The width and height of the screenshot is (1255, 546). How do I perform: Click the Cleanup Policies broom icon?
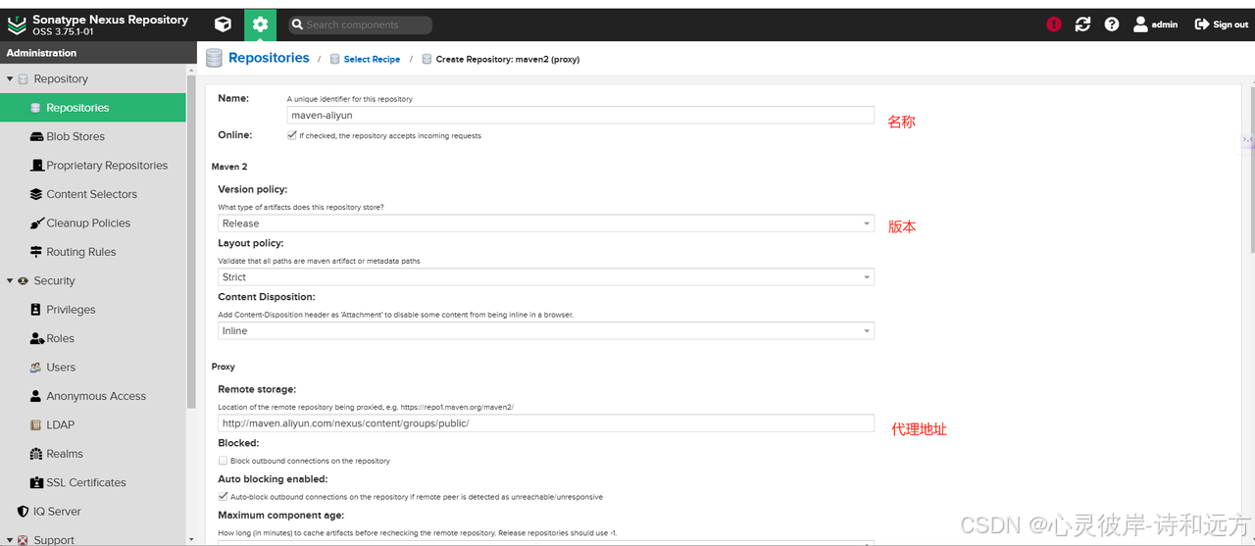pyautogui.click(x=36, y=223)
